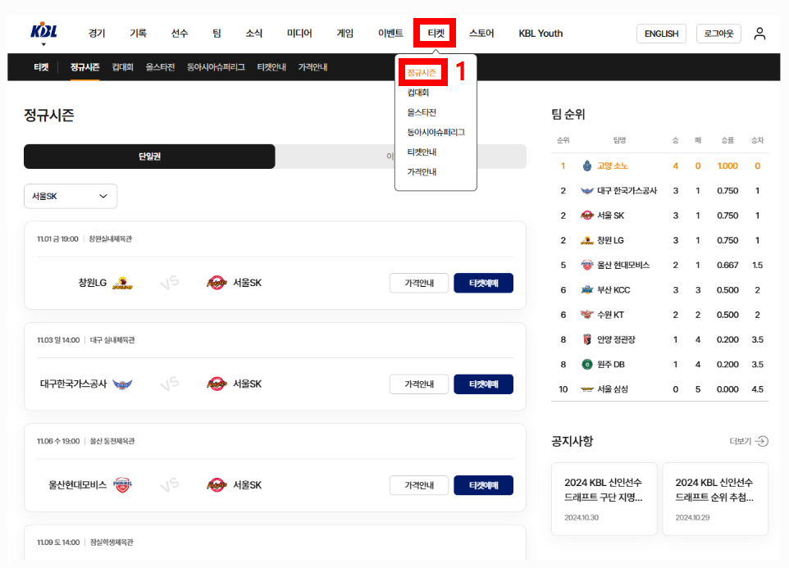
Task: Open the 티켓 main menu
Action: pyautogui.click(x=436, y=34)
